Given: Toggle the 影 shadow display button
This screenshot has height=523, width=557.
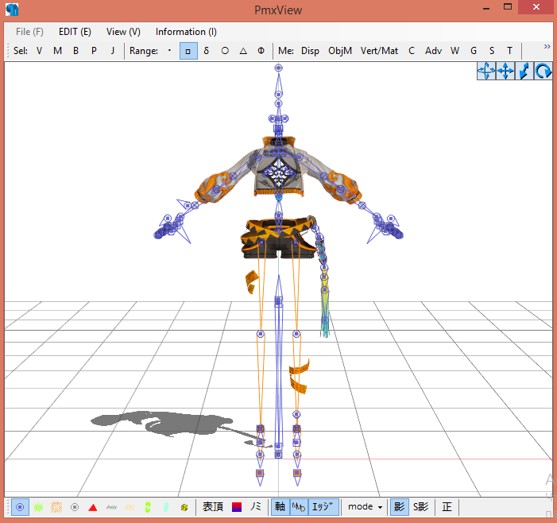Looking at the screenshot, I should coord(399,507).
